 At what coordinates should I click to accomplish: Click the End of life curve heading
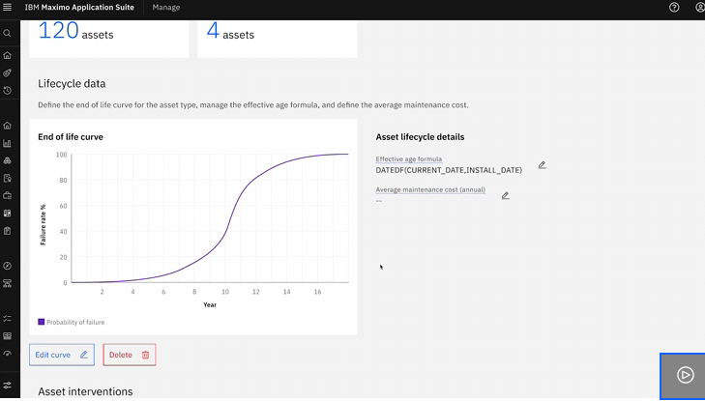[x=71, y=137]
